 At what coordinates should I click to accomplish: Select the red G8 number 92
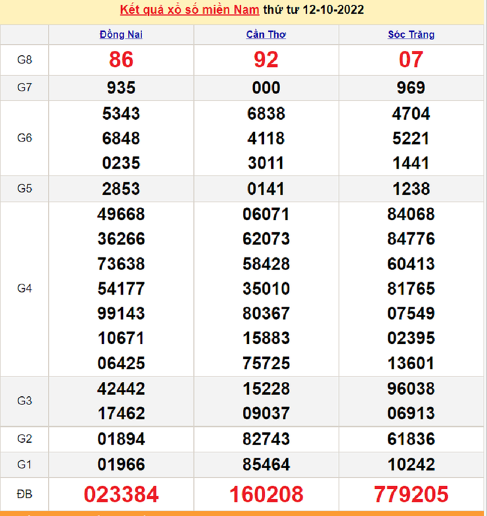click(x=266, y=60)
